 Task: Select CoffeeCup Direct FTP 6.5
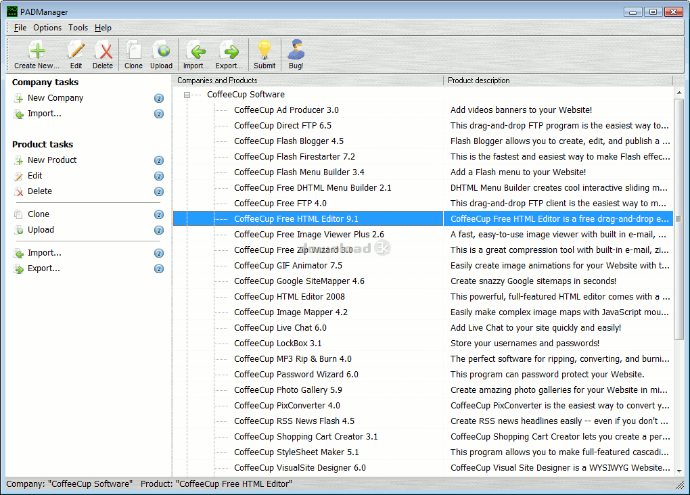[x=283, y=125]
